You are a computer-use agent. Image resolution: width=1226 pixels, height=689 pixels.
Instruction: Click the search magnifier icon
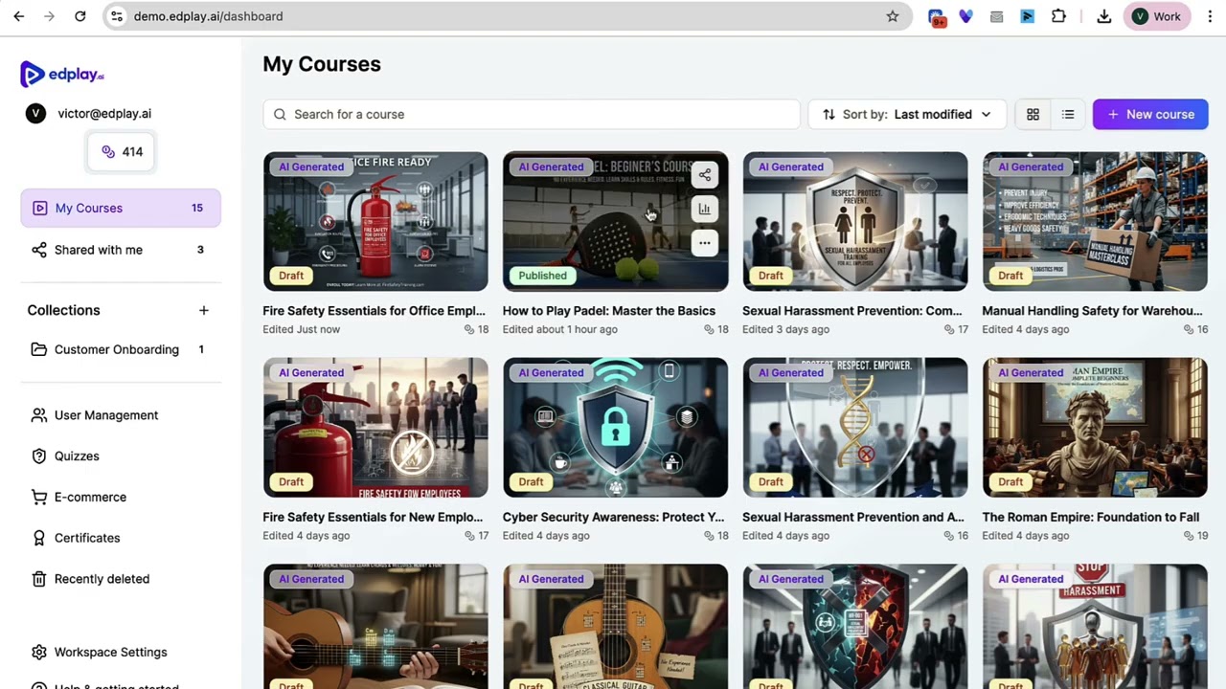tap(280, 114)
